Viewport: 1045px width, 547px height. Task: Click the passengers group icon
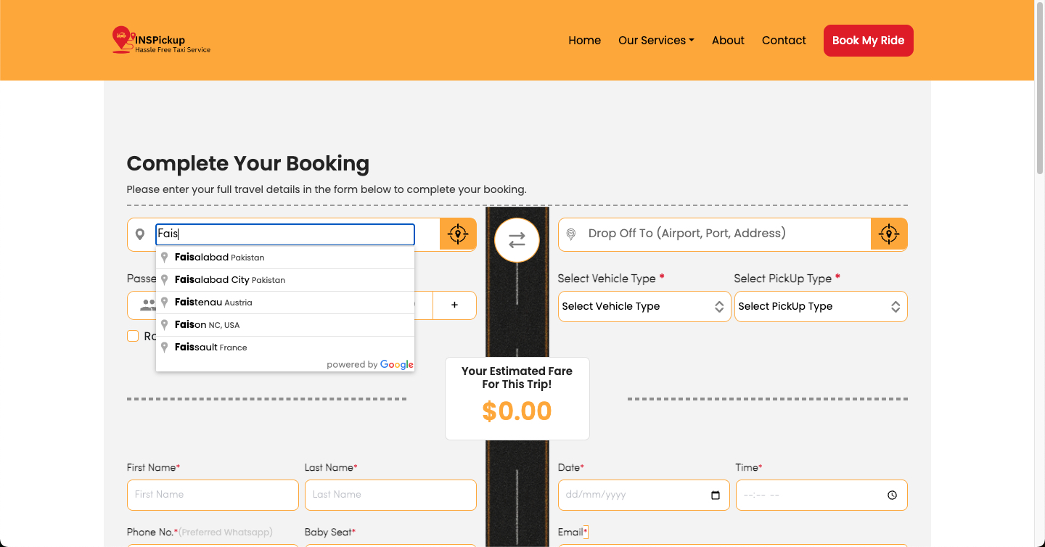click(x=147, y=305)
